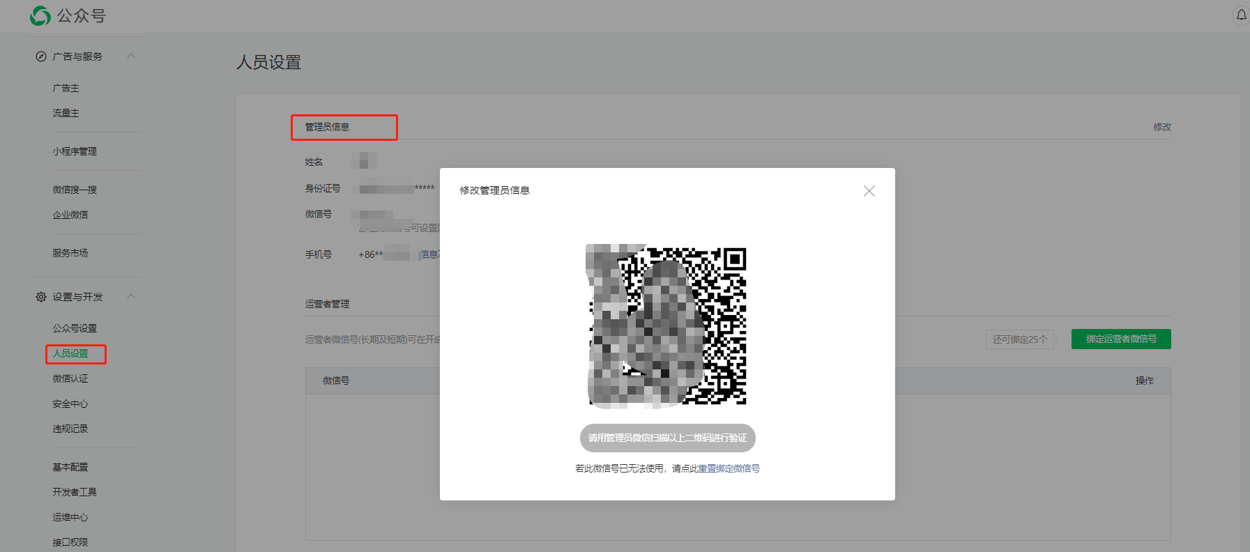Go to 运维中心
The width and height of the screenshot is (1250, 552).
(x=70, y=517)
